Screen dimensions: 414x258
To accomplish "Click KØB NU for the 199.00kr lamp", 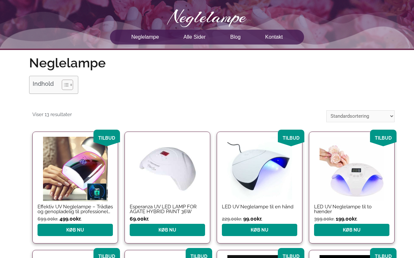I will pos(352,230).
